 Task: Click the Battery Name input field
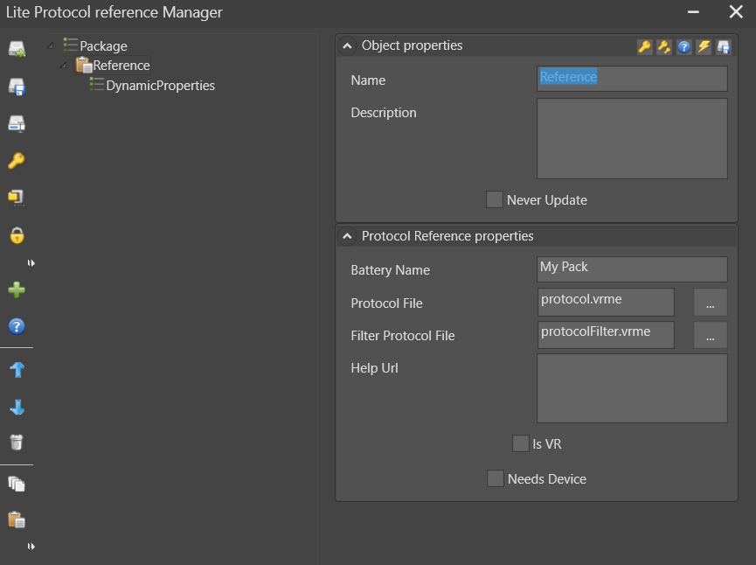[632, 269]
